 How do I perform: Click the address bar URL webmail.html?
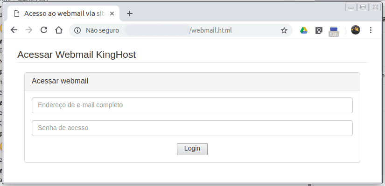[x=210, y=30]
